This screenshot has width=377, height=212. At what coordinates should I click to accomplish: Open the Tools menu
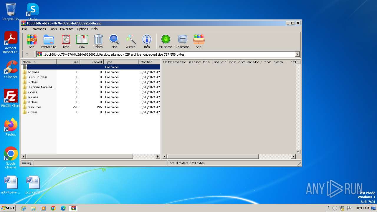coord(53,29)
